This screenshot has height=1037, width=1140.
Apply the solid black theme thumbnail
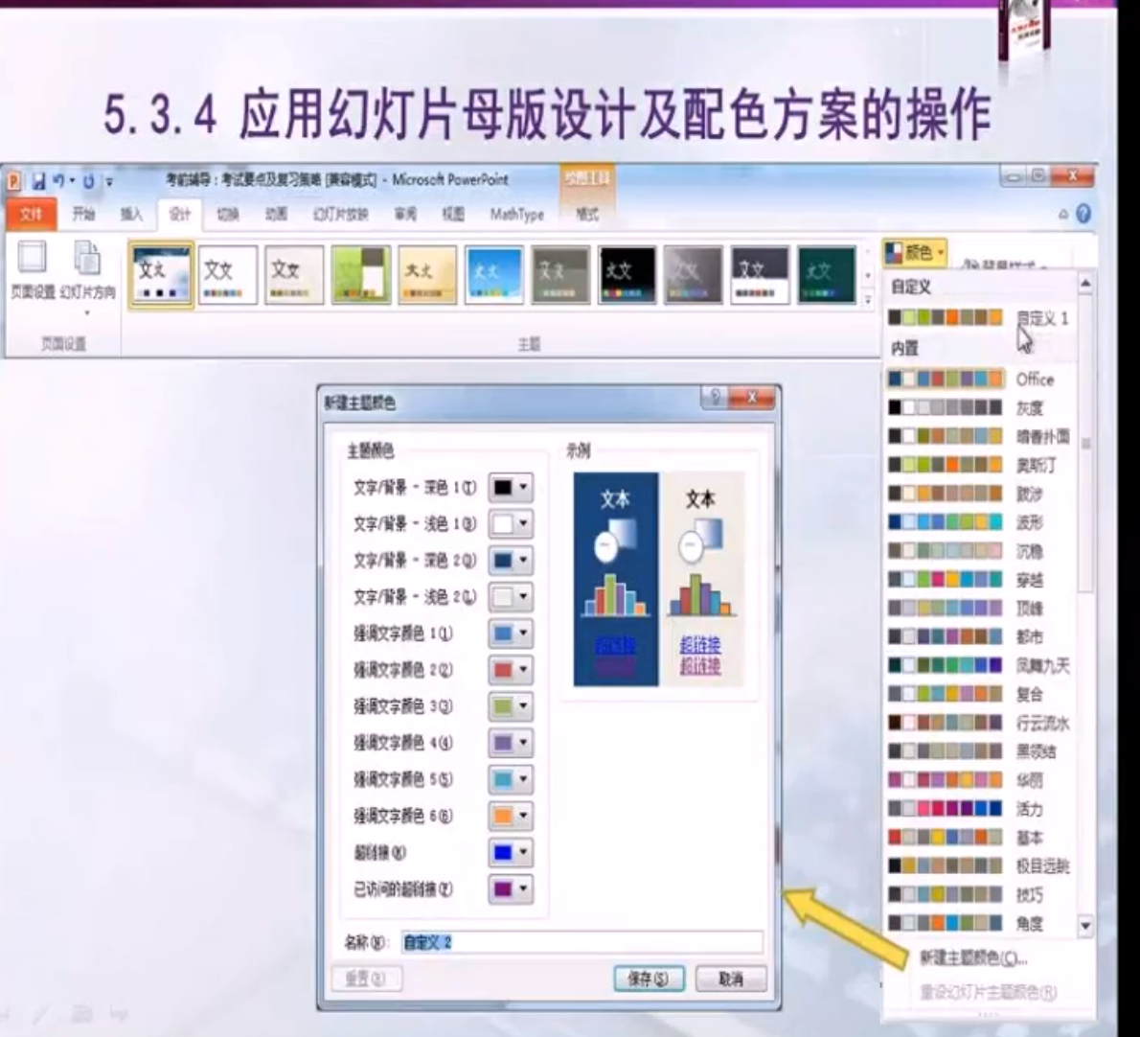tap(627, 275)
